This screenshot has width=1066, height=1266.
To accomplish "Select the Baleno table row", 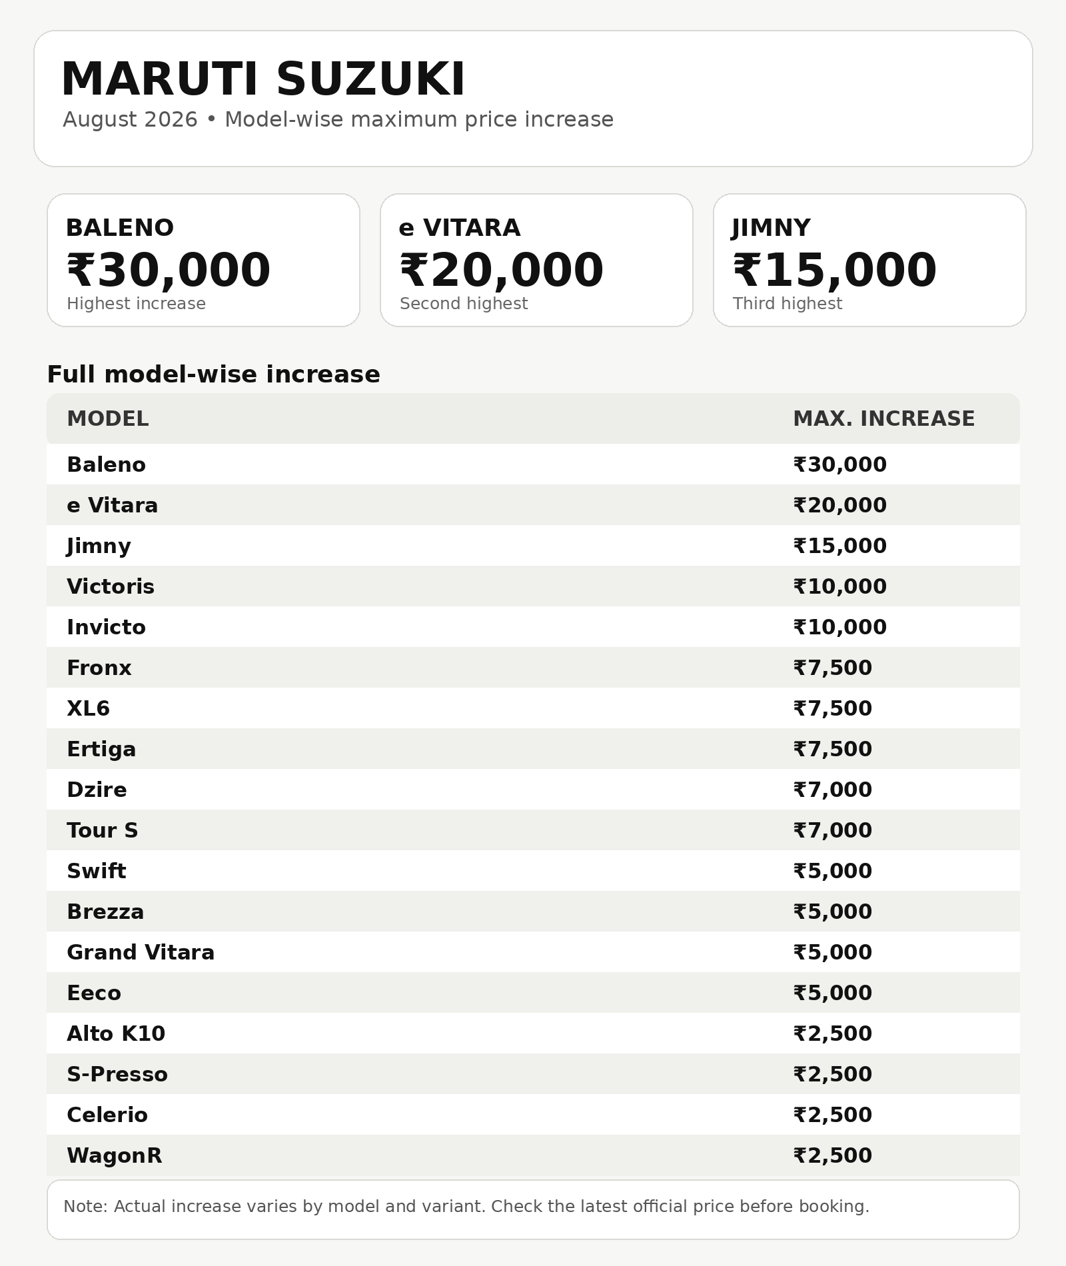I will [x=533, y=464].
